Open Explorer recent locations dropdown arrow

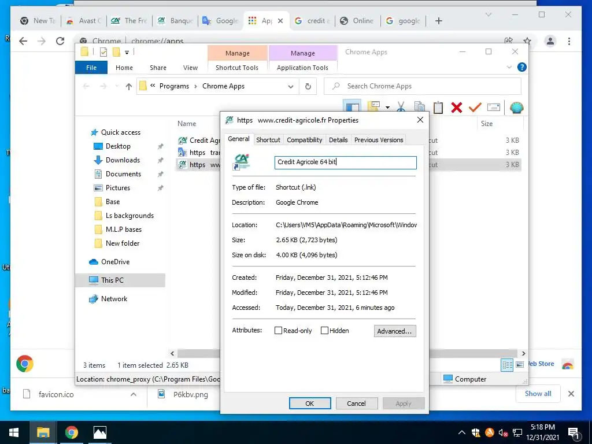coord(117,87)
